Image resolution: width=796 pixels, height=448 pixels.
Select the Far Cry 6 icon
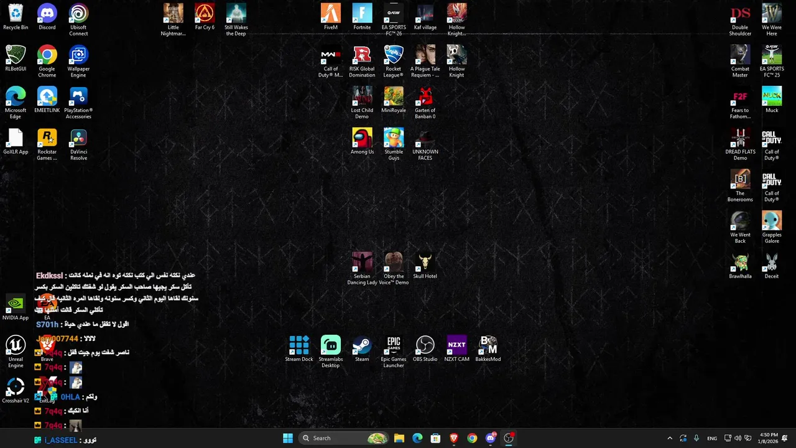click(205, 17)
